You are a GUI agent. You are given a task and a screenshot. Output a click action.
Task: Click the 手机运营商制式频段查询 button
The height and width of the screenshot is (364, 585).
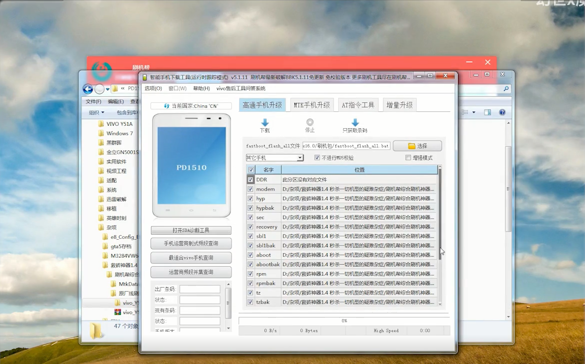click(191, 243)
